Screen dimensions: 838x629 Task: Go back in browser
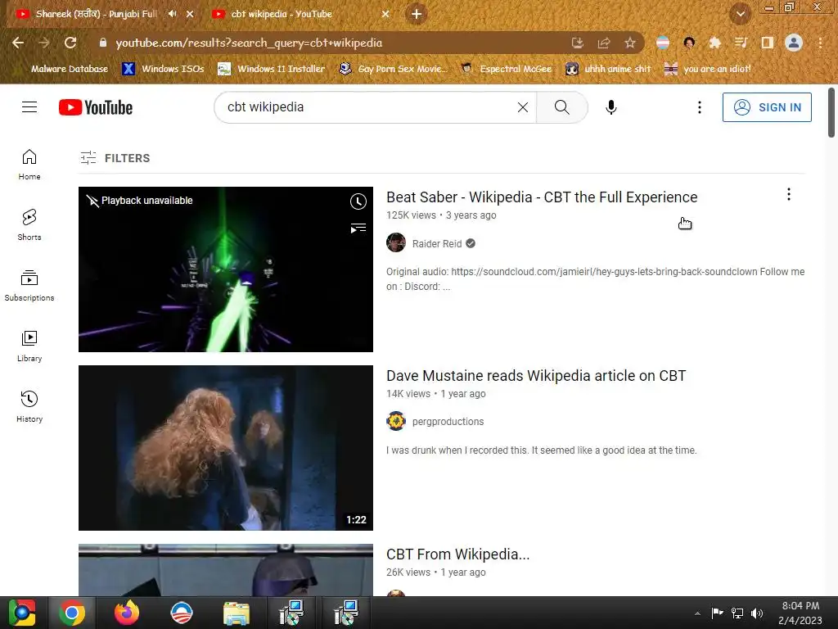tap(18, 43)
